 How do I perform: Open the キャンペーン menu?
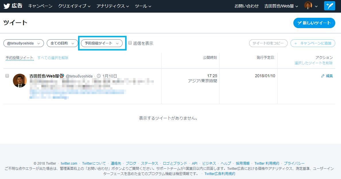click(40, 6)
